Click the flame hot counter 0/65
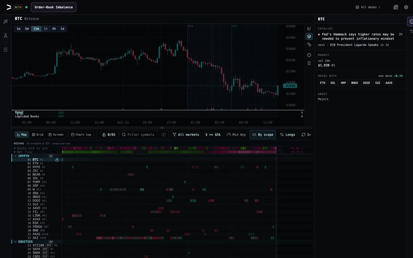 [109, 135]
